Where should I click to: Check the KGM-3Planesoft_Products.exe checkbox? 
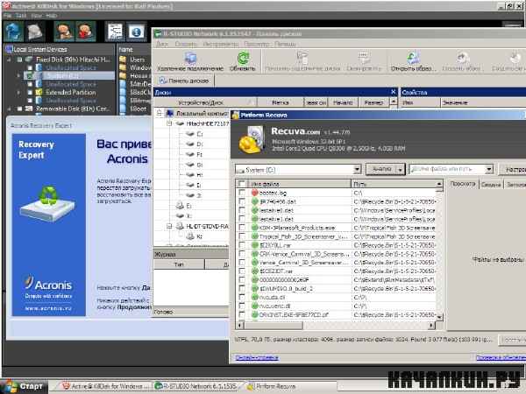pos(242,228)
